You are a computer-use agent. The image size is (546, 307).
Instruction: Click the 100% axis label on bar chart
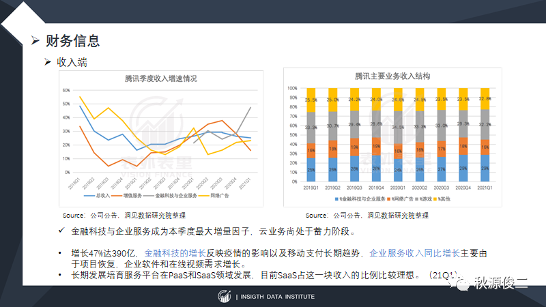(x=292, y=89)
